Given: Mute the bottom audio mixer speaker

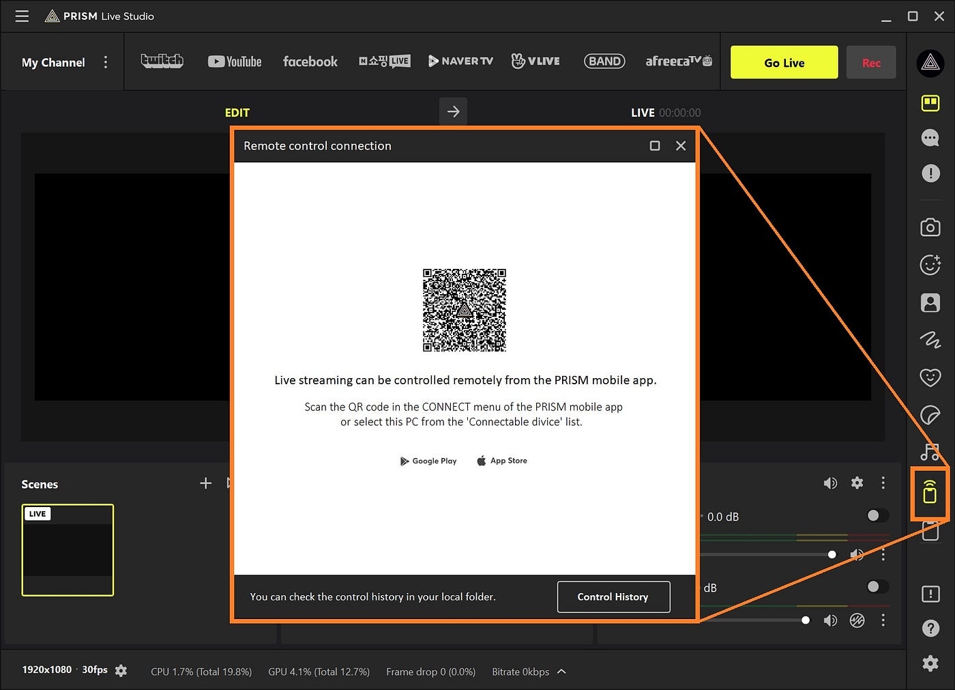Looking at the screenshot, I should (x=830, y=620).
